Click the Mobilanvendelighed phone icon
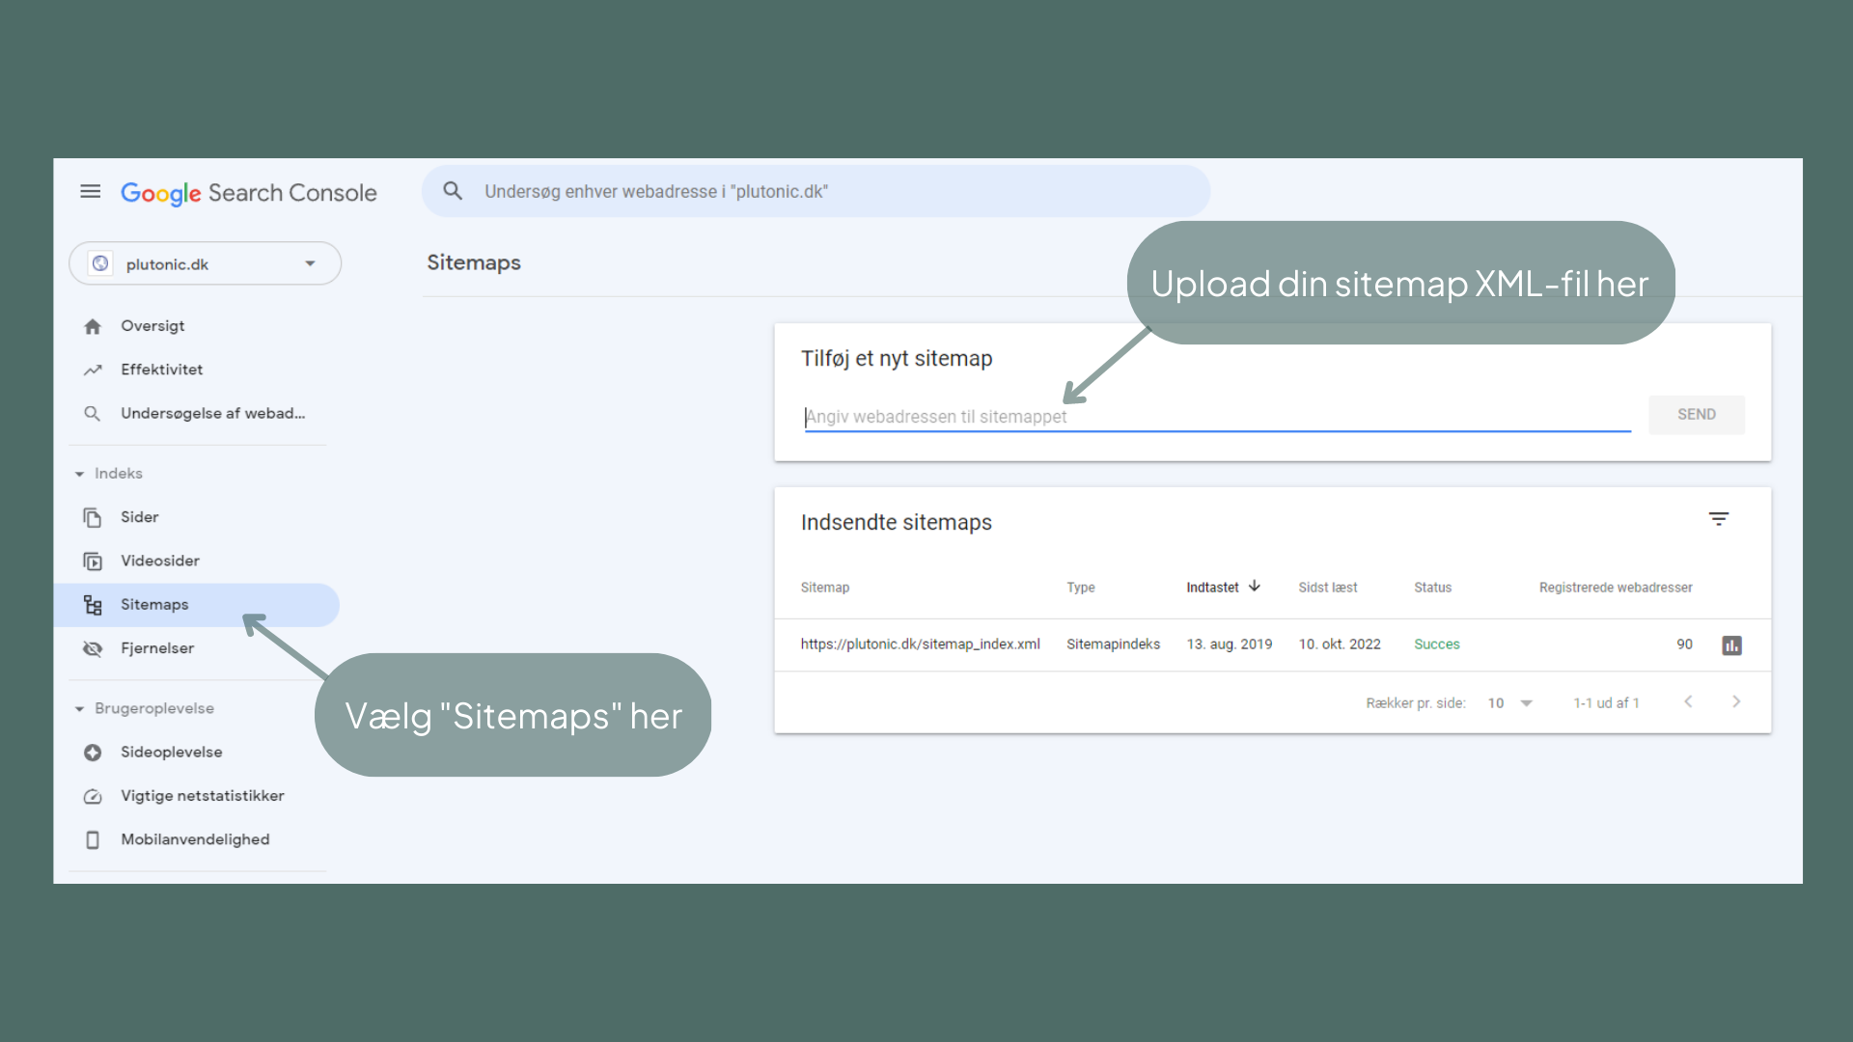 (93, 840)
